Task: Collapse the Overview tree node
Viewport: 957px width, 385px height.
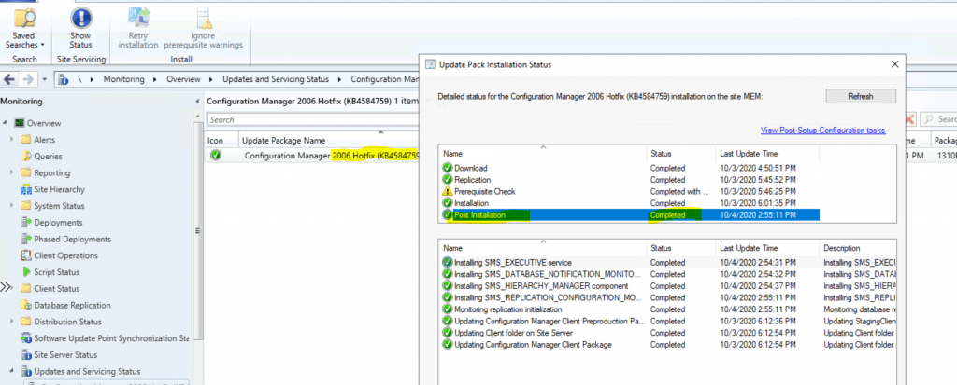Action: tap(6, 123)
